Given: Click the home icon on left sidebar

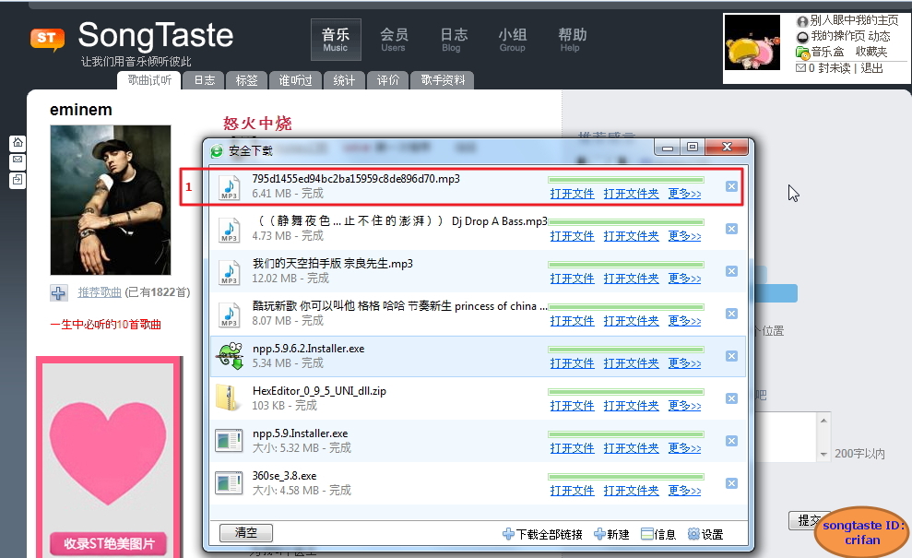Looking at the screenshot, I should 18,143.
